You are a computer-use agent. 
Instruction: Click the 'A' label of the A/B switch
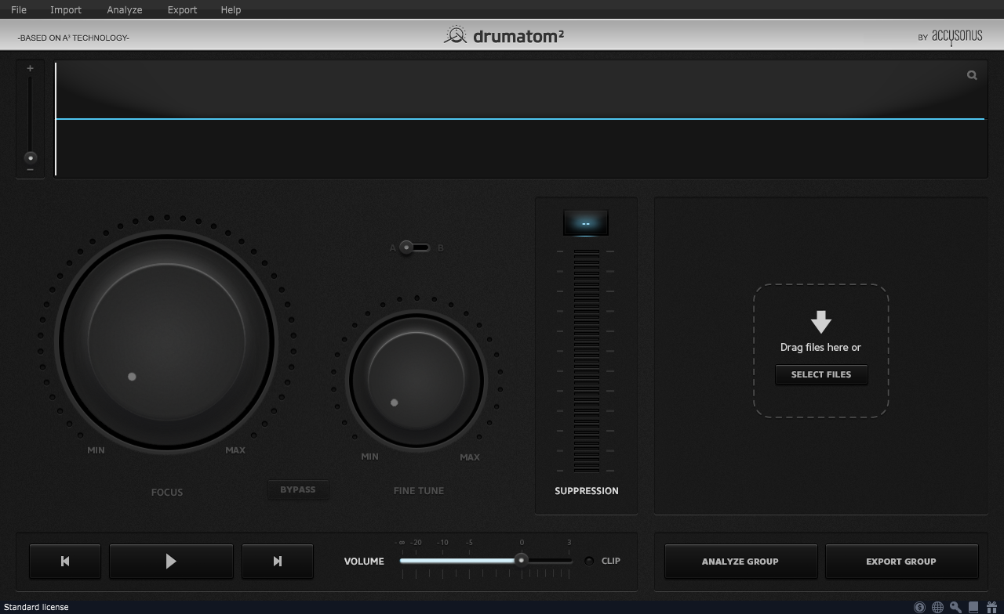393,248
